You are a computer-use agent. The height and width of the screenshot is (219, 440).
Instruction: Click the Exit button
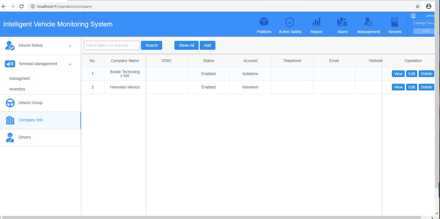[x=424, y=31]
